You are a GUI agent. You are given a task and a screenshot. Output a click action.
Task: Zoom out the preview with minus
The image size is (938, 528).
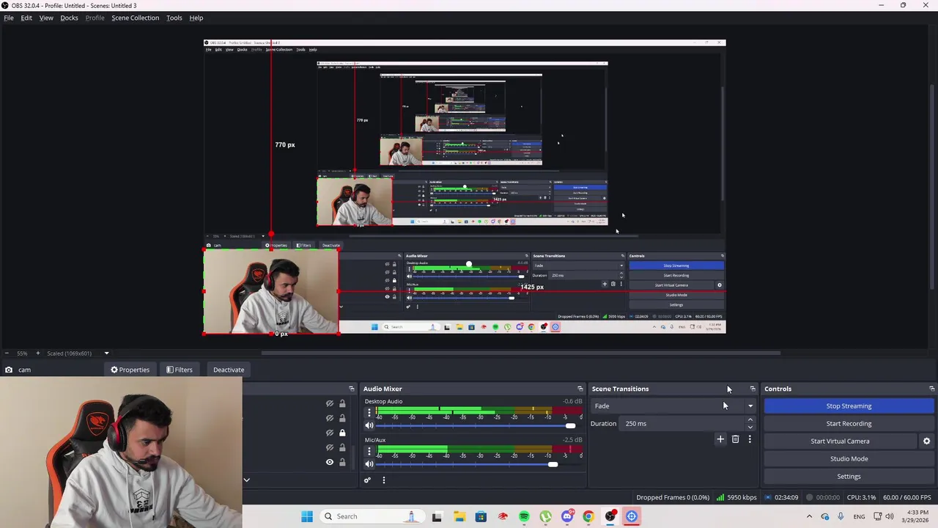(8, 353)
